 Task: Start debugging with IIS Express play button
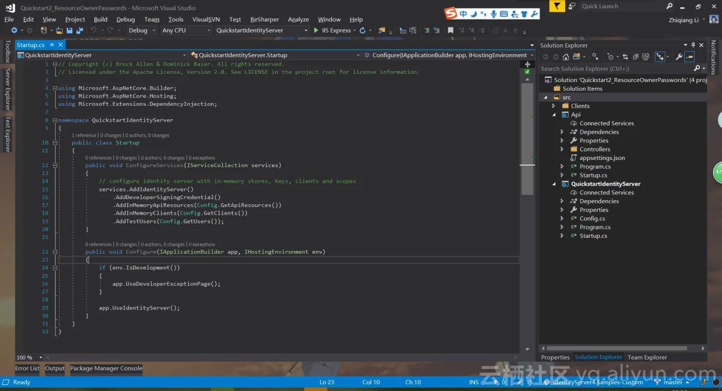[316, 30]
